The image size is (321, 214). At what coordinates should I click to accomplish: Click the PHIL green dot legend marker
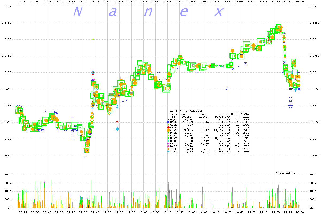168,133
